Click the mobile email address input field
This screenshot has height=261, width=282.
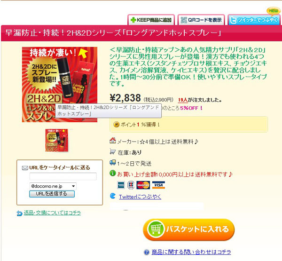coord(63,176)
